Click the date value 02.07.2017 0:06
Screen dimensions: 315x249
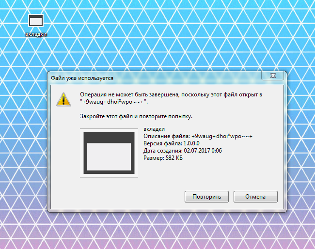[203, 151]
